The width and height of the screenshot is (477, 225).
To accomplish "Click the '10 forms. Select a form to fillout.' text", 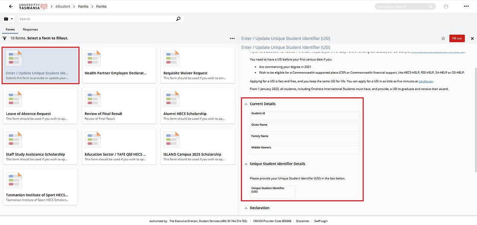I will click(x=39, y=38).
